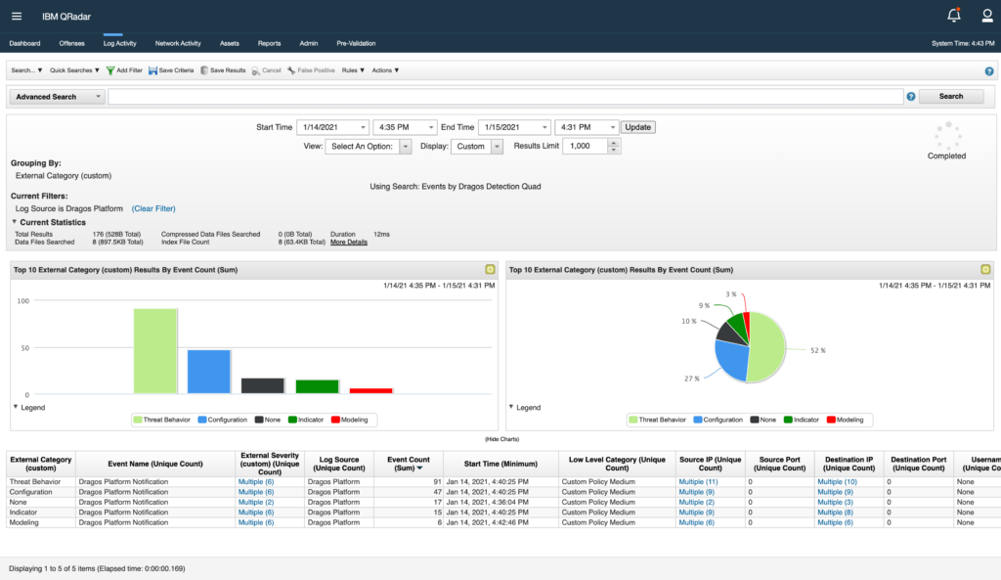The height and width of the screenshot is (580, 1001).
Task: Switch to Dashboard tab
Action: click(24, 43)
